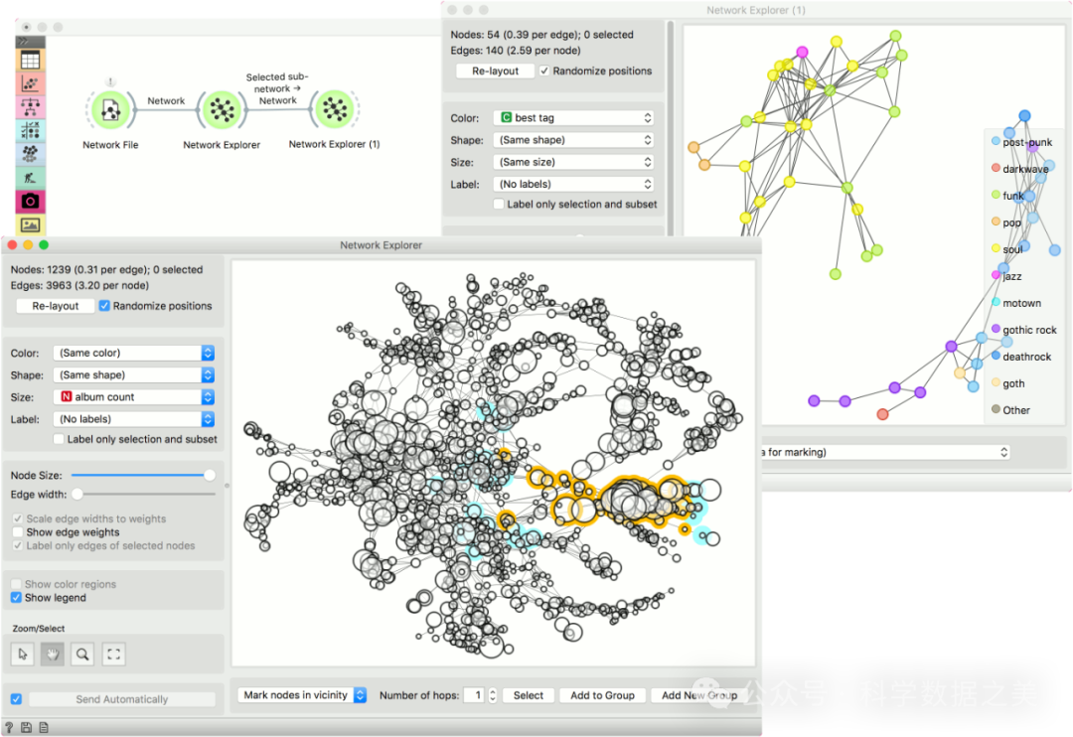
Task: Open the Color dropdown showing best tag
Action: [575, 118]
